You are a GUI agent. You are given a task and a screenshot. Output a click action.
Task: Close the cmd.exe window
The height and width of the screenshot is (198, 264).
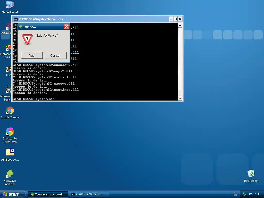pyautogui.click(x=180, y=19)
